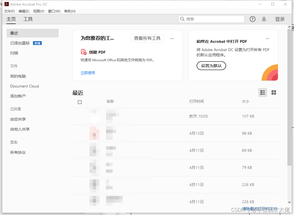Click the 107 KB size cell
The width and height of the screenshot is (294, 215).
(x=248, y=116)
